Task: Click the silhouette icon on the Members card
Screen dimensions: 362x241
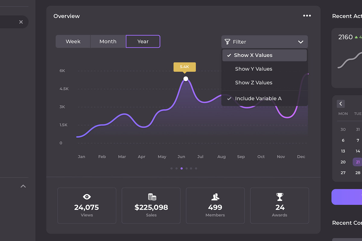Action: (x=215, y=197)
